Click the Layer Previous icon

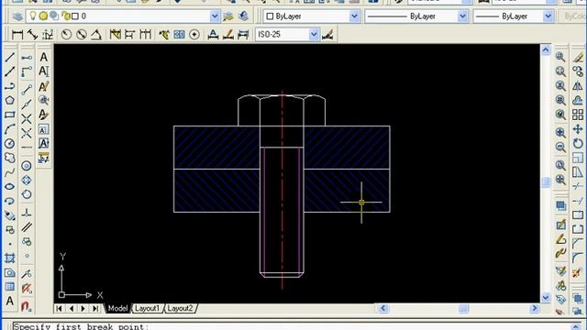(x=243, y=16)
